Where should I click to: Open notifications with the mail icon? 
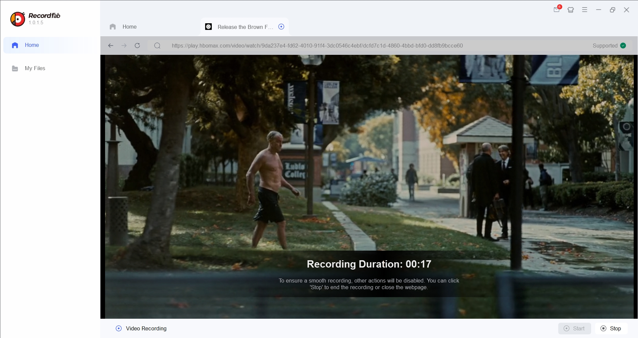point(557,10)
